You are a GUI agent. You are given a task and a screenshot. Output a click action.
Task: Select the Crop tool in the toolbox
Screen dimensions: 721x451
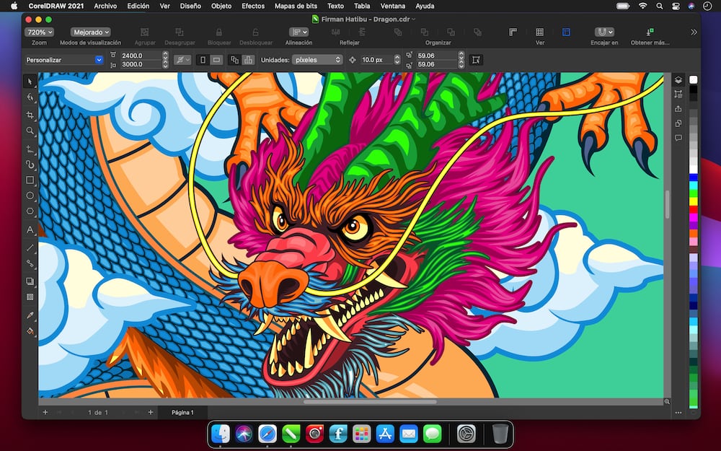click(x=30, y=115)
